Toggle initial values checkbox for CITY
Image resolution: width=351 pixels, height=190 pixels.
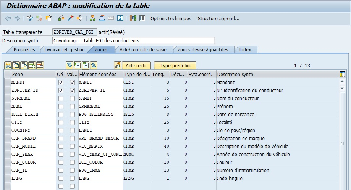[x=72, y=123]
